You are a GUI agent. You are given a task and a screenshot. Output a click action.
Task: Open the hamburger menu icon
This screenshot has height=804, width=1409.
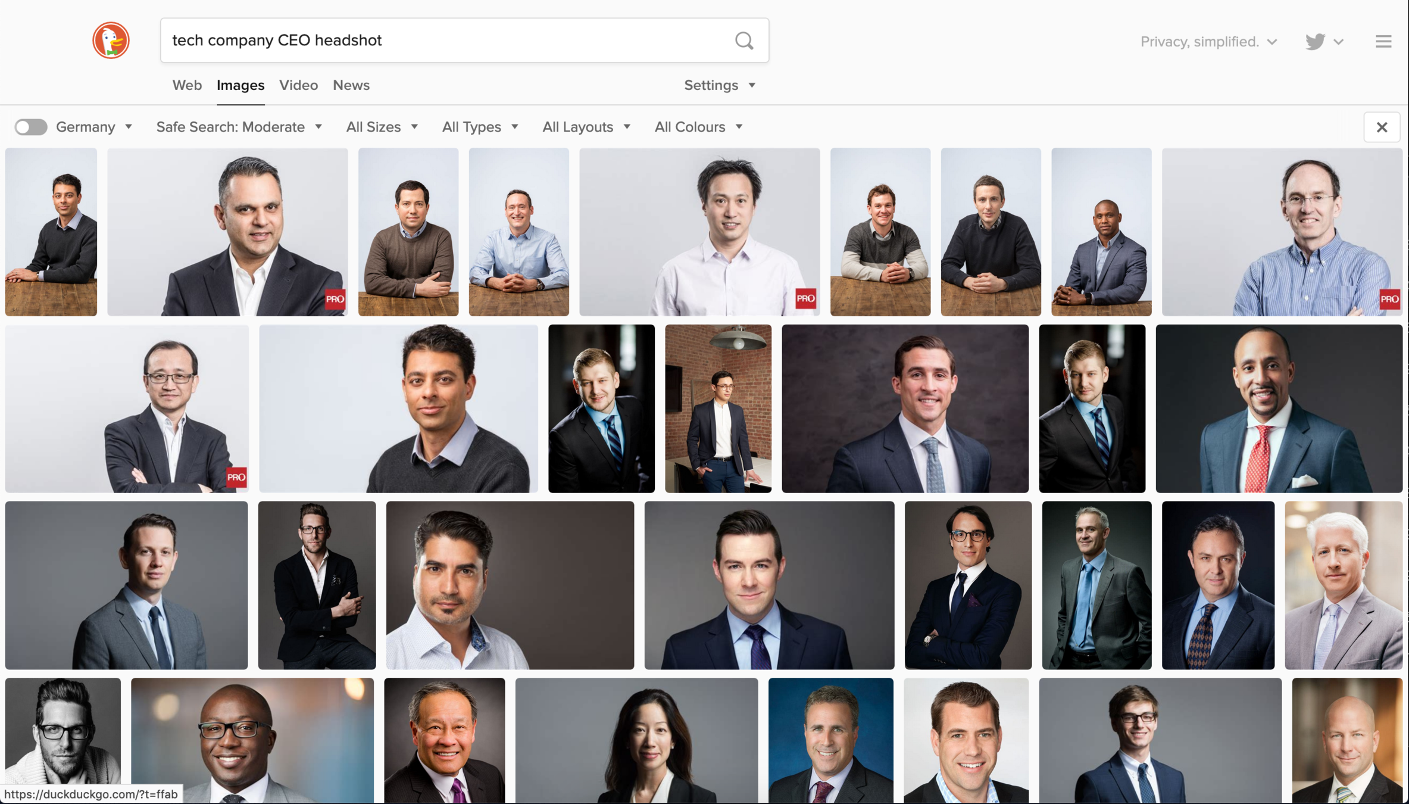(1383, 42)
